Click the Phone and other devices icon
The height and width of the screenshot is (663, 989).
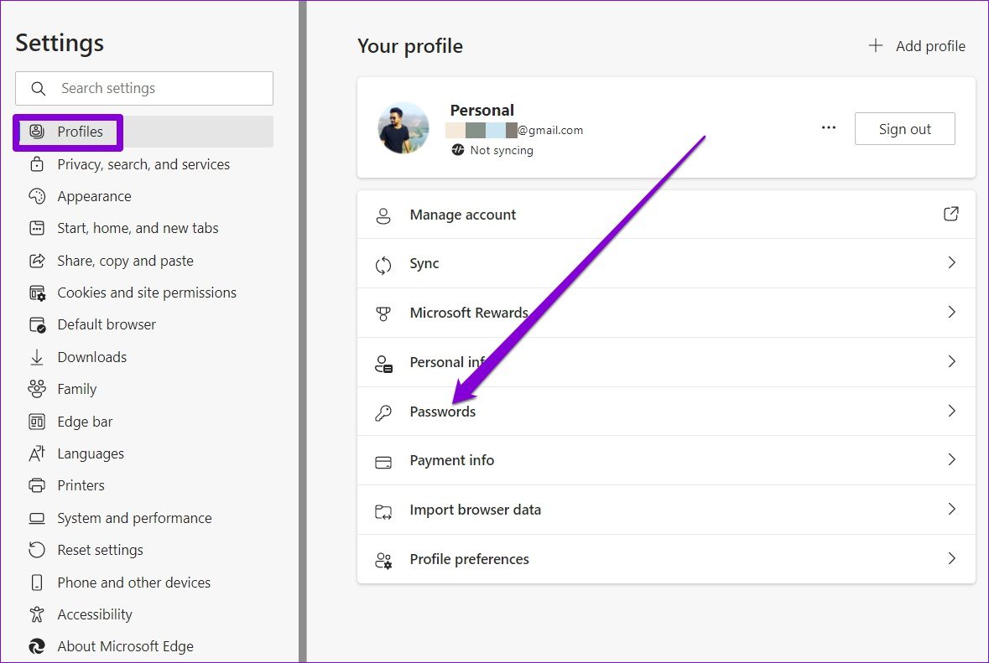(37, 583)
